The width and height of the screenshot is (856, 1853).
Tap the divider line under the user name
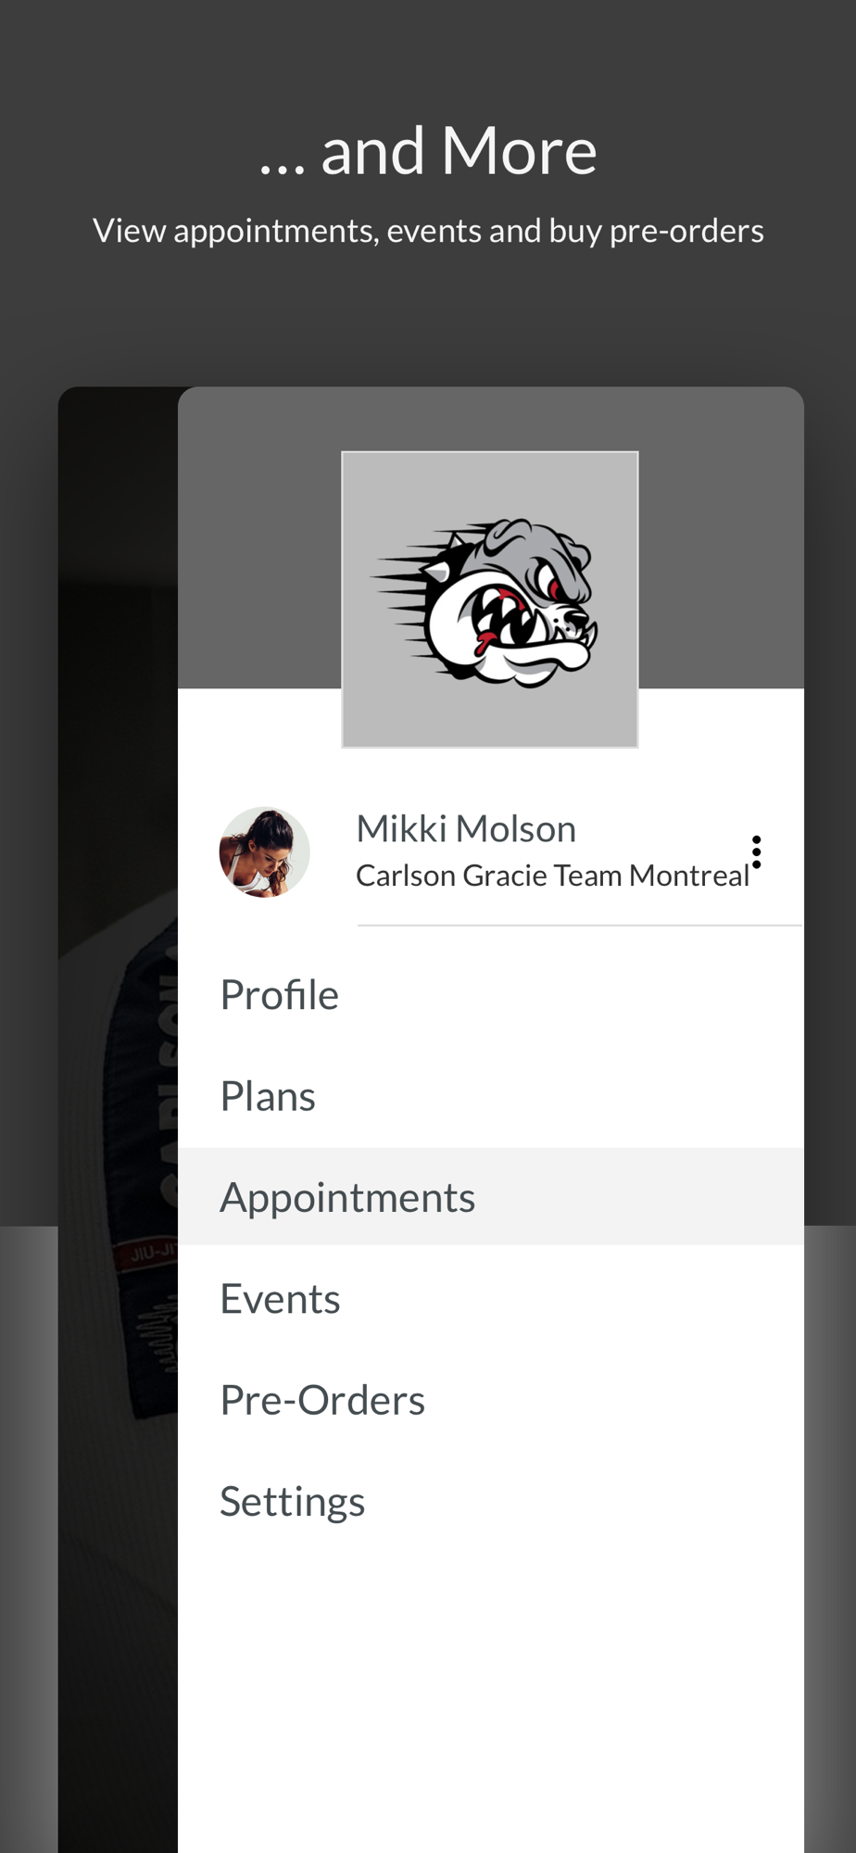pyautogui.click(x=580, y=925)
